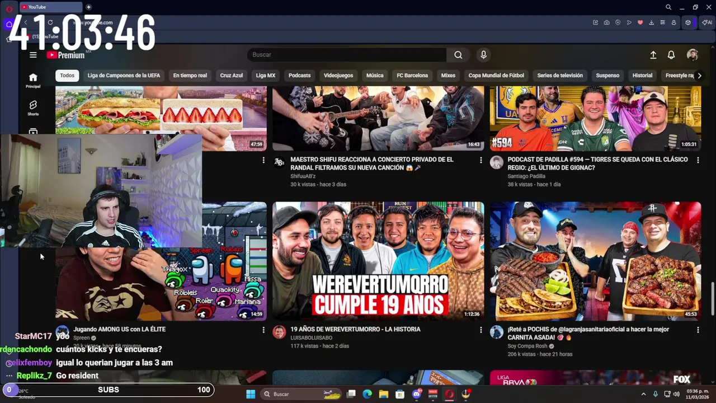
Task: Open options menu beside the sandwich video
Action: click(263, 160)
